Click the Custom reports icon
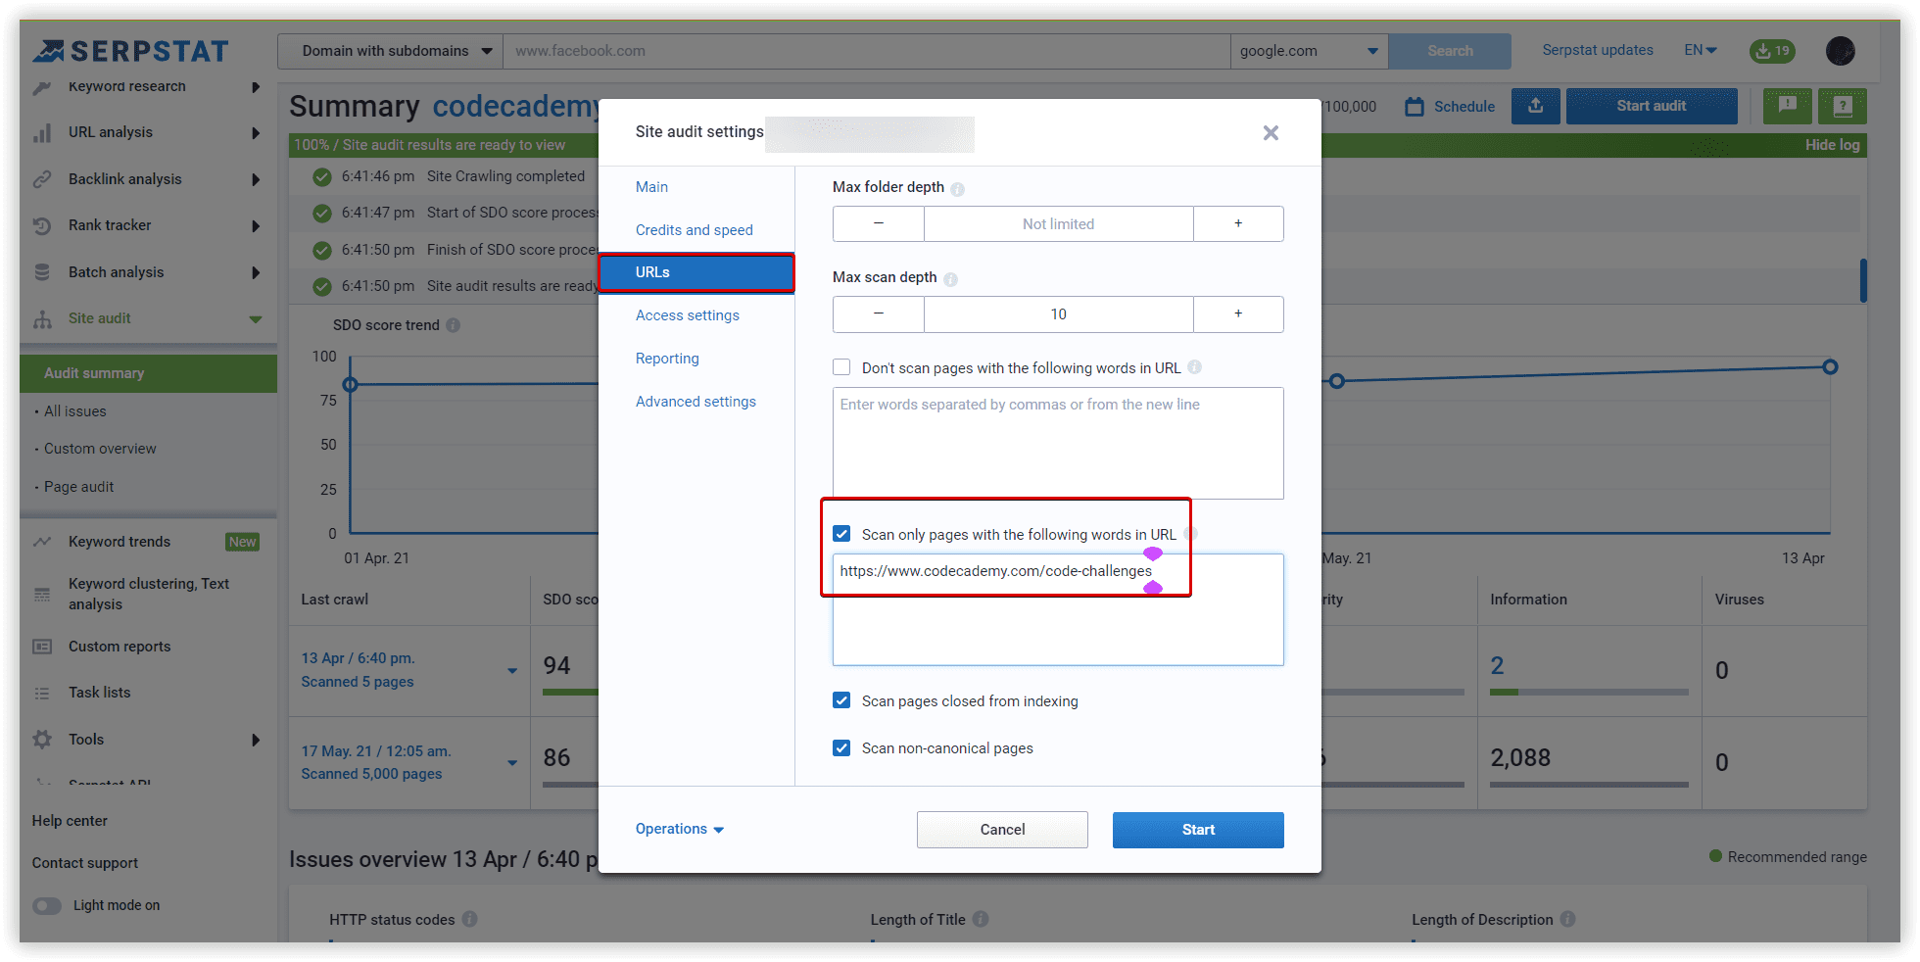This screenshot has width=1920, height=962. [42, 647]
